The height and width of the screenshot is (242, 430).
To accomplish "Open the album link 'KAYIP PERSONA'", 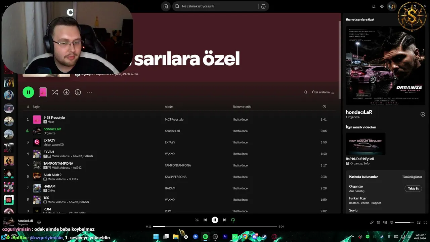I will pos(176,177).
